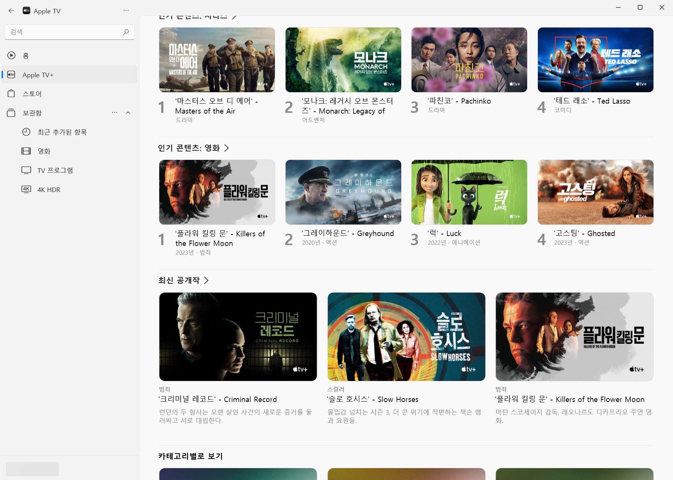Viewport: 673px width, 480px height.
Task: Open the 4K HDR library item
Action: point(69,189)
